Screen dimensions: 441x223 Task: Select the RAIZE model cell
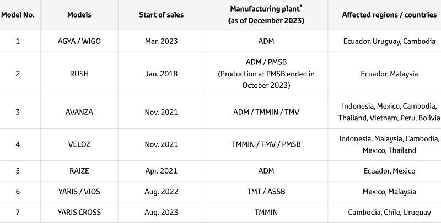point(79,171)
